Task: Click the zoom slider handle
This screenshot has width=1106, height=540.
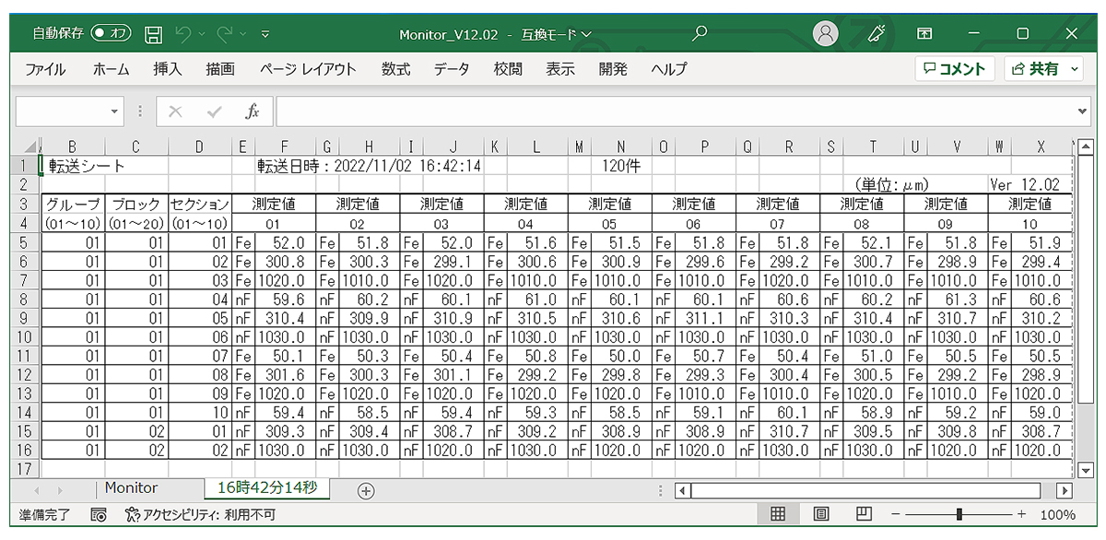Action: pos(959,514)
